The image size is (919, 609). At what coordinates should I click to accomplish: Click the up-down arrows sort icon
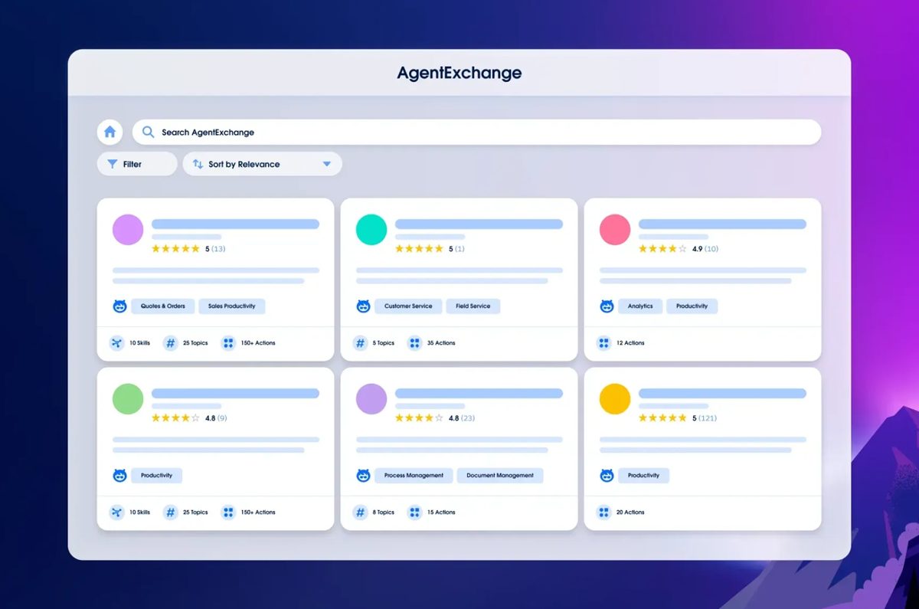tap(198, 164)
